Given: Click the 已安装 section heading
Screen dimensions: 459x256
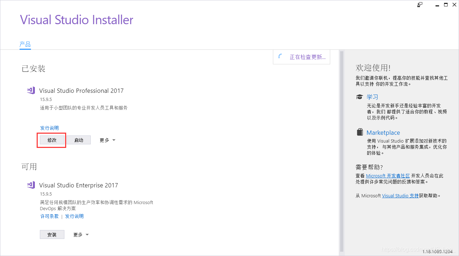Looking at the screenshot, I should coord(33,69).
